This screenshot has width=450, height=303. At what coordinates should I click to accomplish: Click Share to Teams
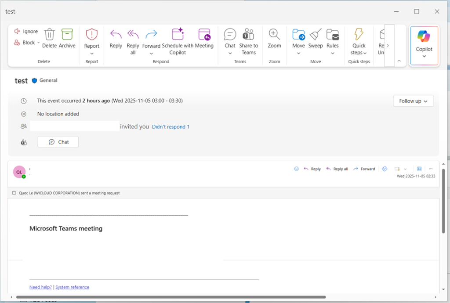pyautogui.click(x=249, y=41)
